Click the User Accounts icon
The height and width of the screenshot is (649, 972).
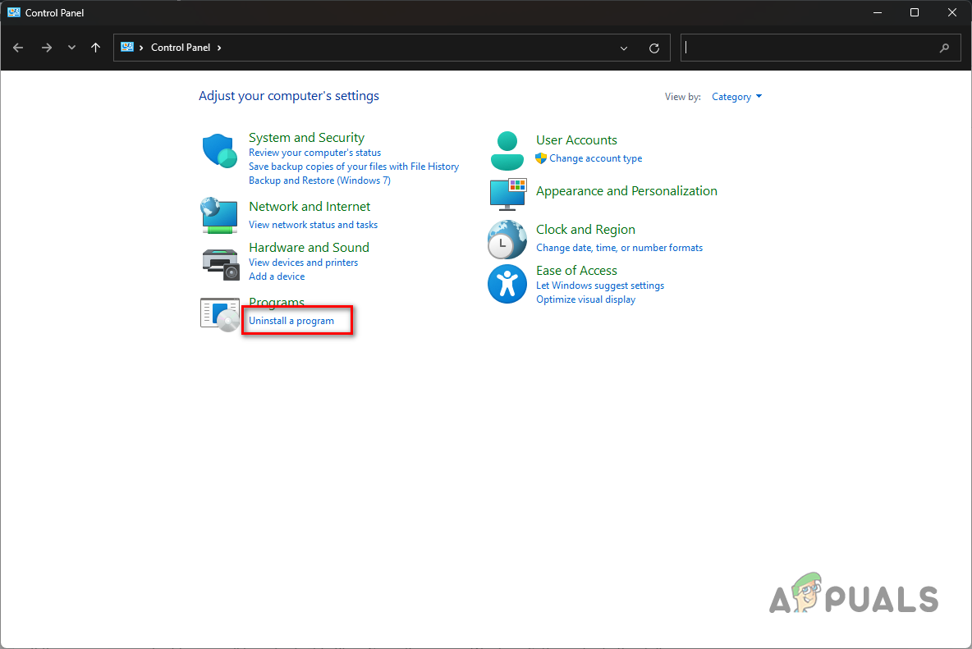coord(507,150)
